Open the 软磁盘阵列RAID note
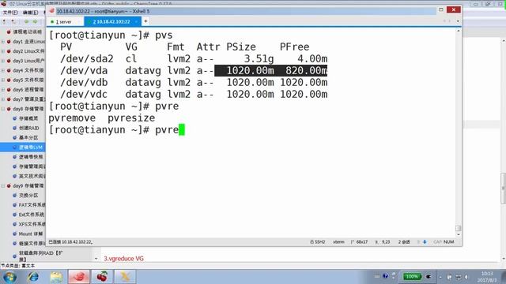Viewport: 506px width, 284px height. 40,256
